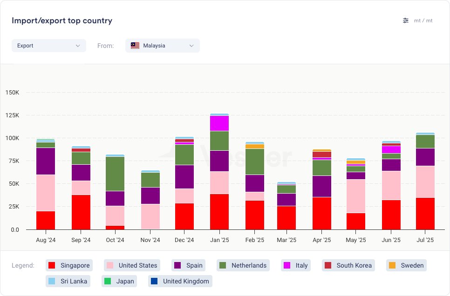
Task: Click the Jul '25 Singapore bar segment
Action: pyautogui.click(x=425, y=214)
